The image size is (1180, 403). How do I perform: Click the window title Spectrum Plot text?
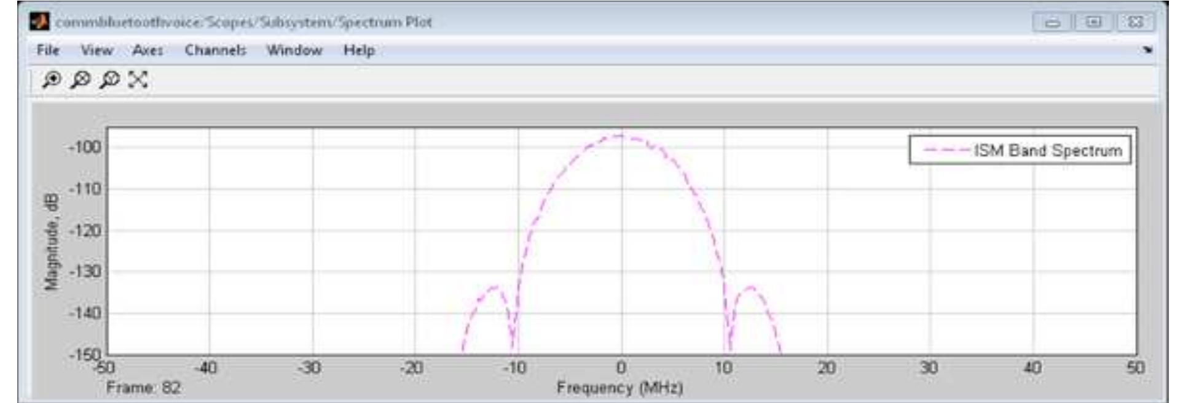pyautogui.click(x=244, y=23)
